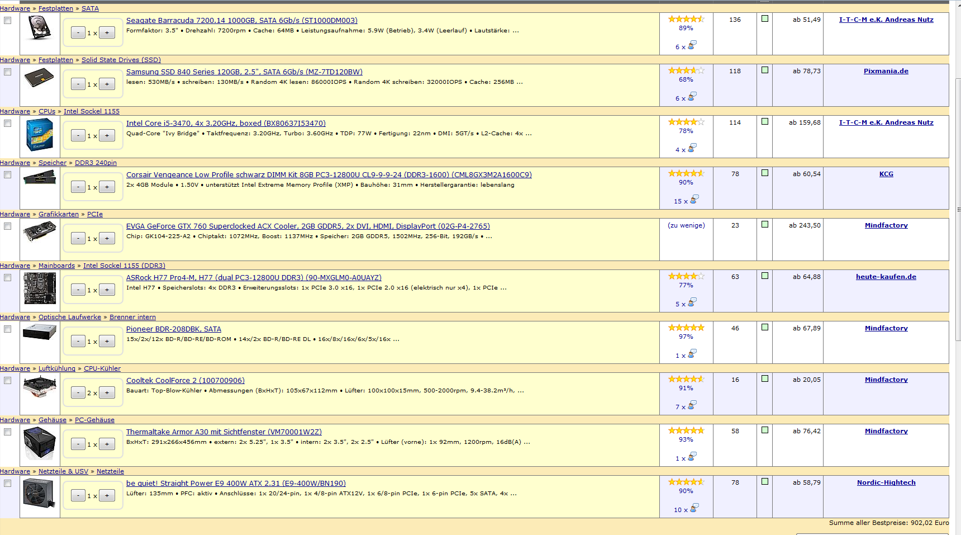Open the EVGA GeForce GTX 760 image

point(40,231)
